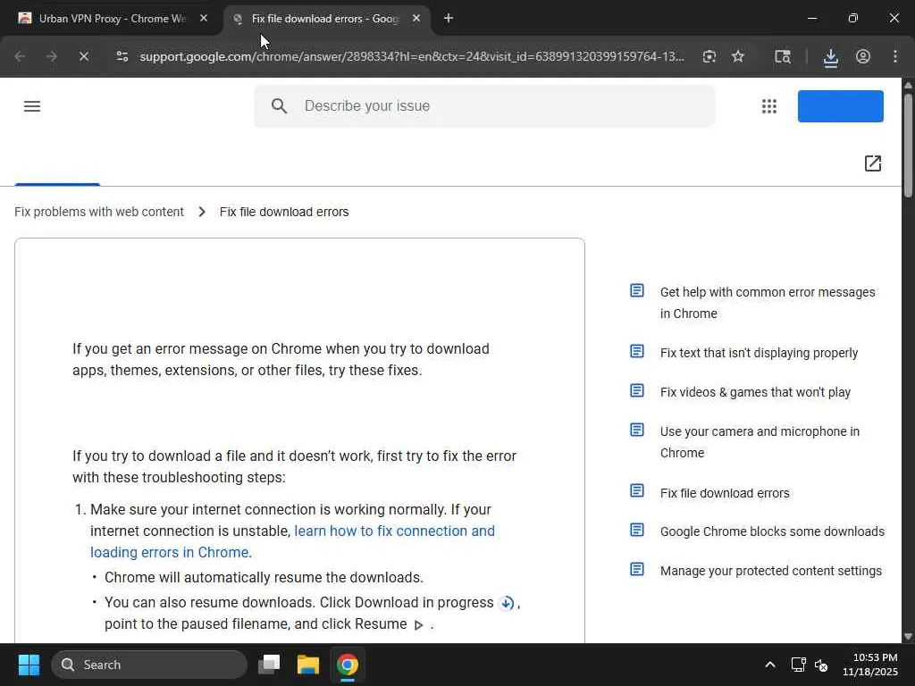Viewport: 915px width, 686px height.
Task: Open Use your camera and microphone article
Action: 760,442
